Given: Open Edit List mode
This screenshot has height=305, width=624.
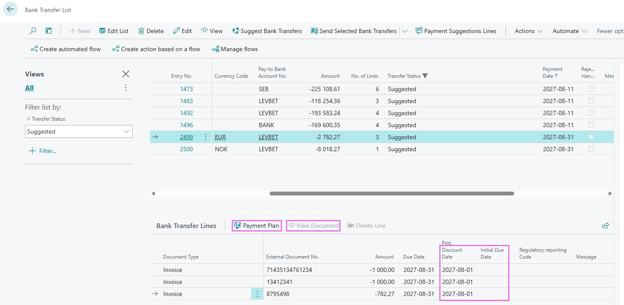Looking at the screenshot, I should pos(114,31).
